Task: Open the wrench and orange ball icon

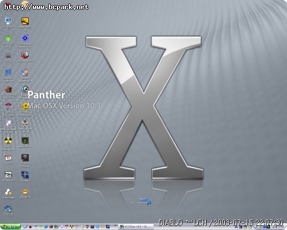Action: 8,191
